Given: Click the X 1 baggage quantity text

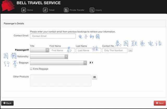Looking at the screenshot, I should (x=91, y=63).
